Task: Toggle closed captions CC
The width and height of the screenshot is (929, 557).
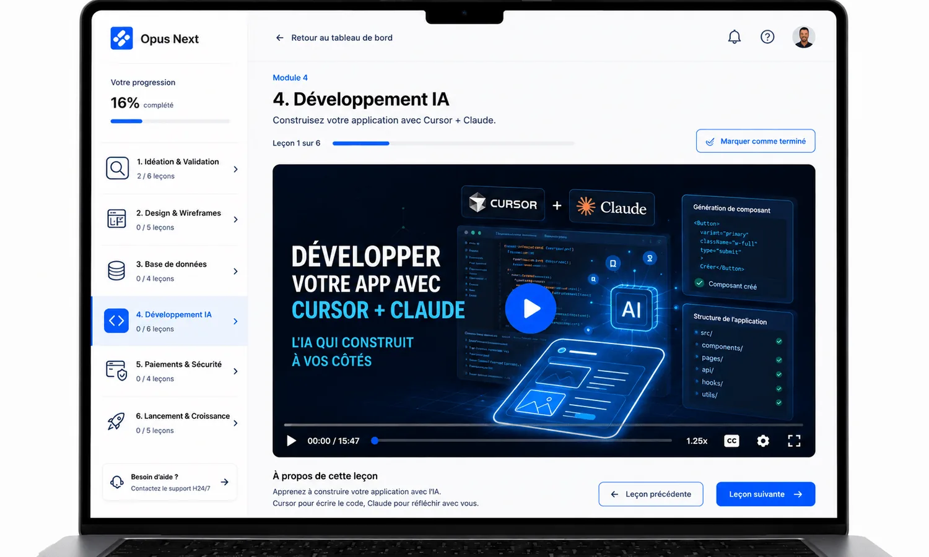Action: [731, 441]
